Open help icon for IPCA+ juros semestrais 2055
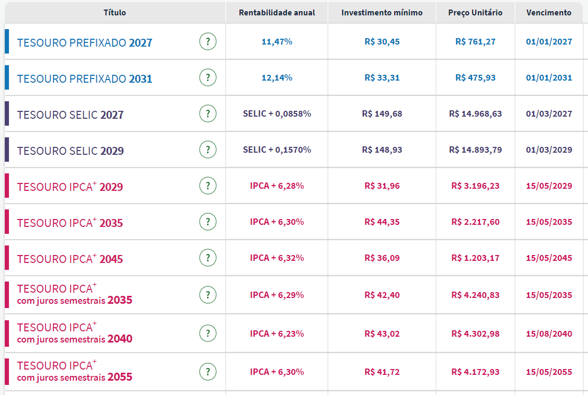Image resolution: width=588 pixels, height=395 pixels. 208,371
